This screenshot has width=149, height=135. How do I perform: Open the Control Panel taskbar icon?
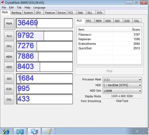(x=20, y=131)
